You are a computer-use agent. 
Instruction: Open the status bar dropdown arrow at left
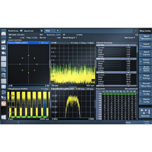pyautogui.click(x=17, y=123)
